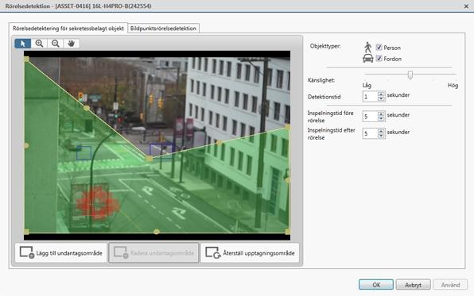Increase Detektionstid with up arrow

pos(381,94)
